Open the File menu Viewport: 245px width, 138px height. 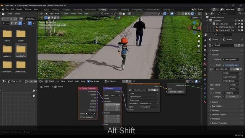(x=7, y=9)
